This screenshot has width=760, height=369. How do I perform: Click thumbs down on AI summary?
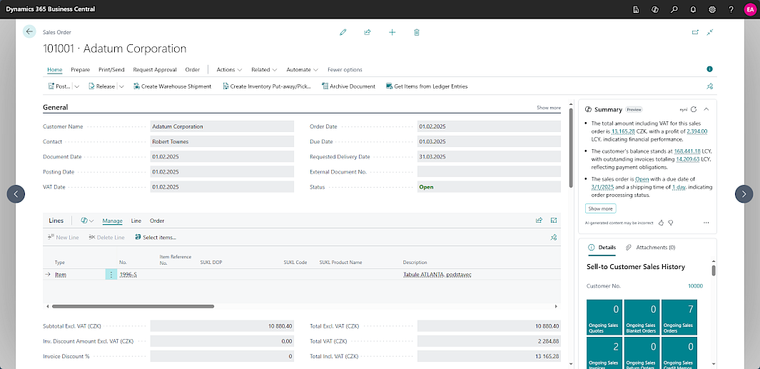click(x=671, y=223)
